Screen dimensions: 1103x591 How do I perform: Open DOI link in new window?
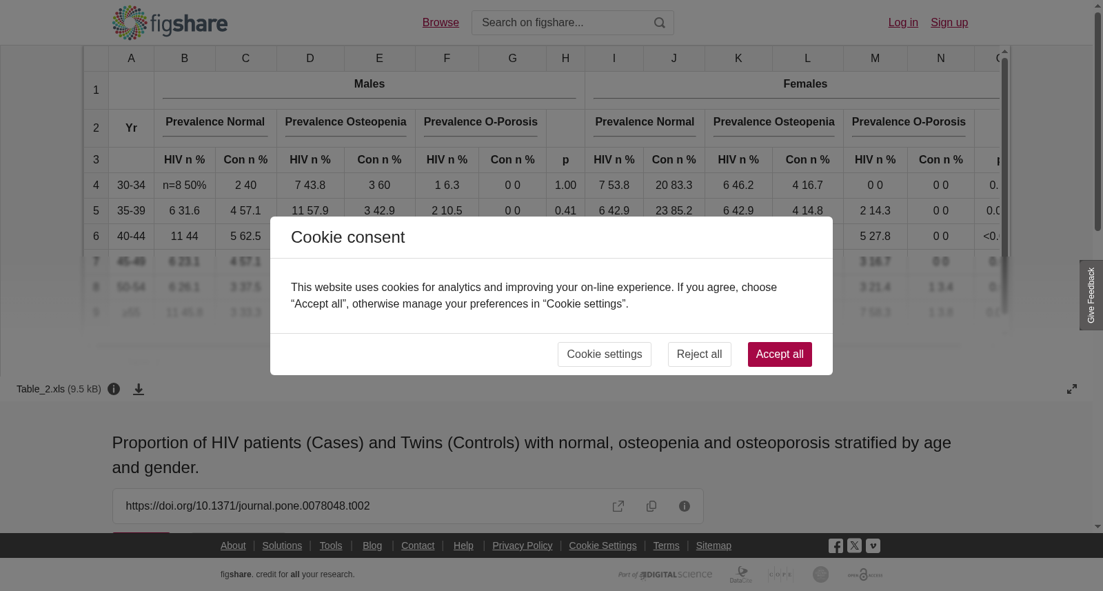click(x=618, y=506)
